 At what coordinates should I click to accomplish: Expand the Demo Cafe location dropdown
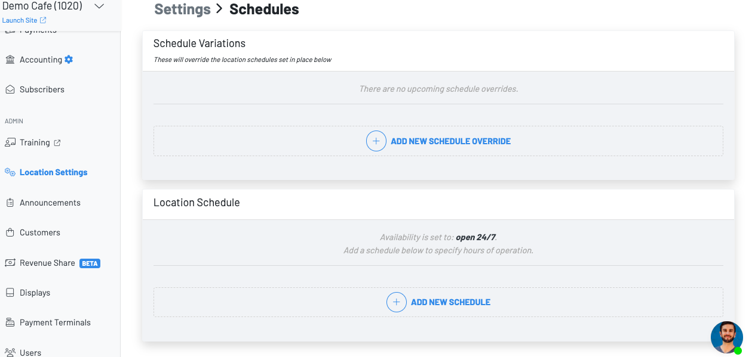(99, 7)
